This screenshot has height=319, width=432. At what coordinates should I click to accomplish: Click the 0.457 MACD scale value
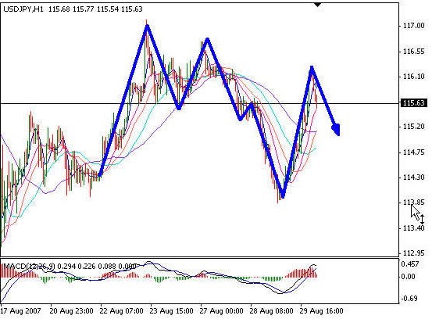[410, 264]
